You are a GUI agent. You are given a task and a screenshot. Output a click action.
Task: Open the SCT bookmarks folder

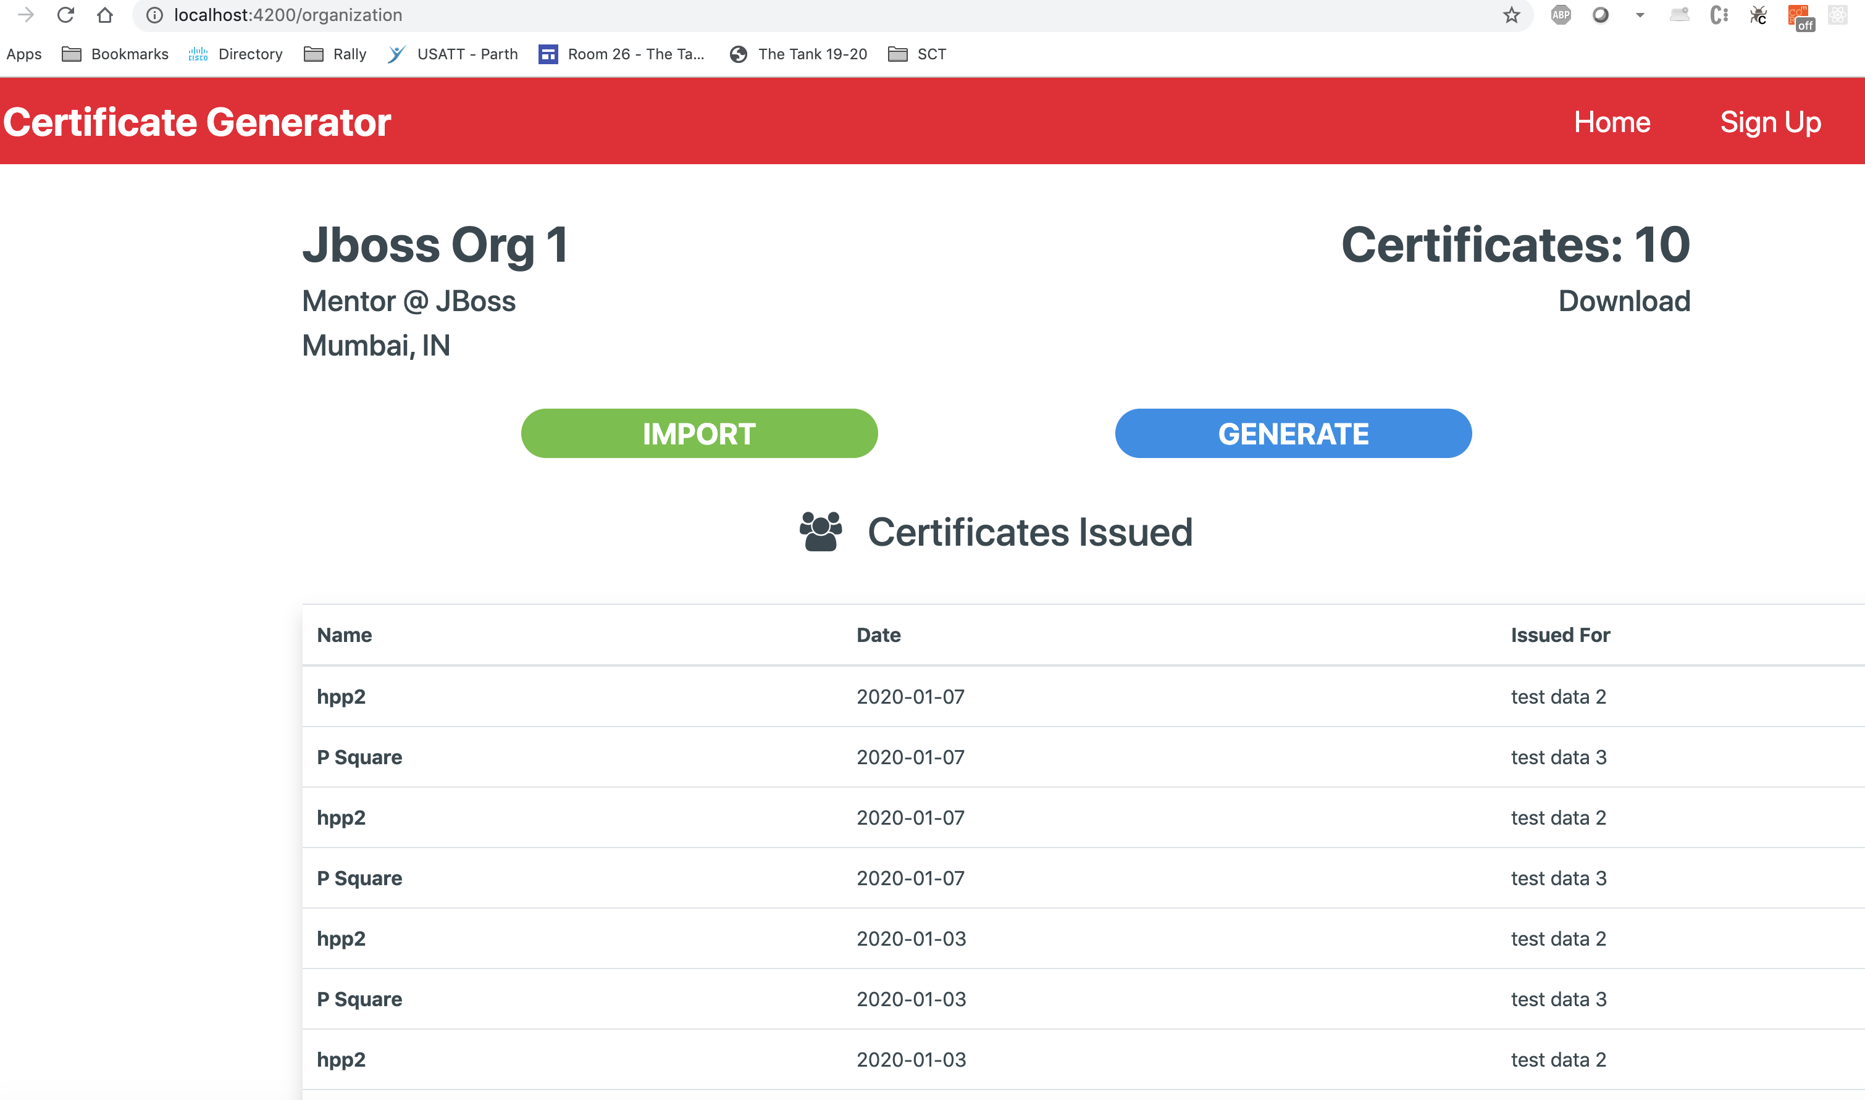pyautogui.click(x=916, y=54)
